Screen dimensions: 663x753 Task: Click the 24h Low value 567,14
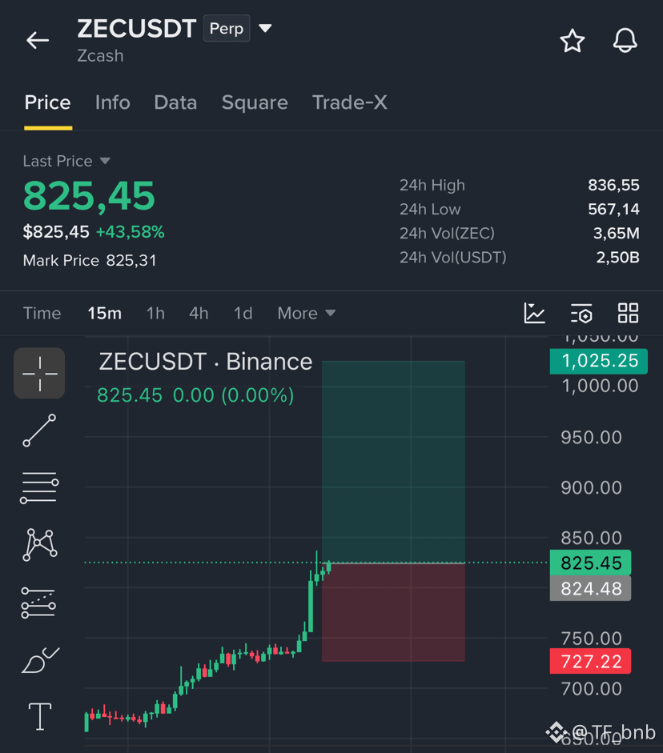coord(613,210)
